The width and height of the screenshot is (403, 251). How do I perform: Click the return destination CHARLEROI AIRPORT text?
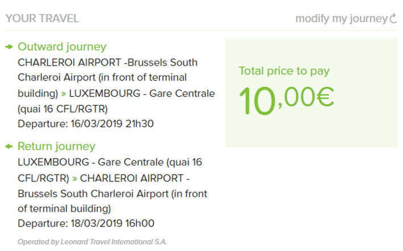(x=135, y=178)
